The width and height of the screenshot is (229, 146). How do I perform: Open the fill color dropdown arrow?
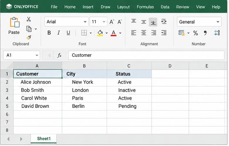(x=107, y=33)
